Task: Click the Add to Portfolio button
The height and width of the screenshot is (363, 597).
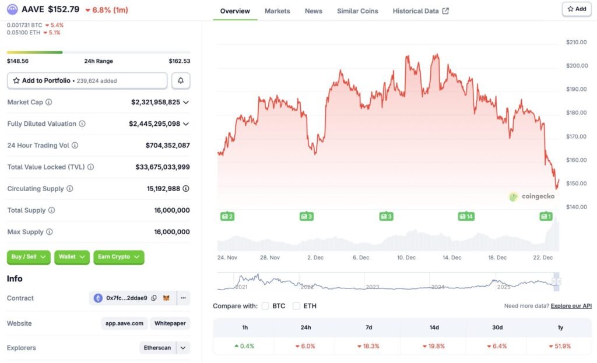Action: pos(87,80)
